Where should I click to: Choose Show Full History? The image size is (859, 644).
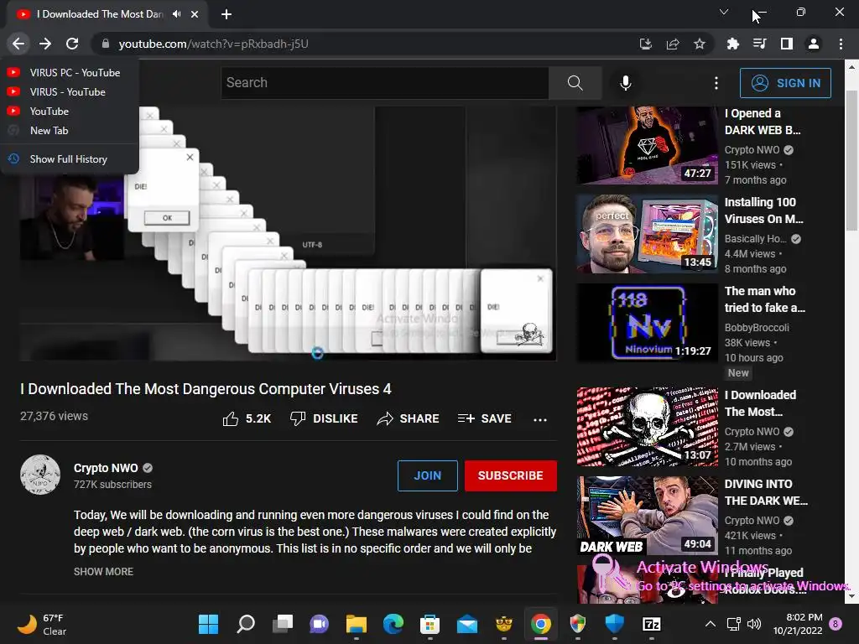point(70,158)
